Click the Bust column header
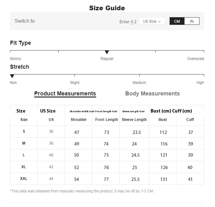This screenshot has width=215, height=207. point(163,120)
